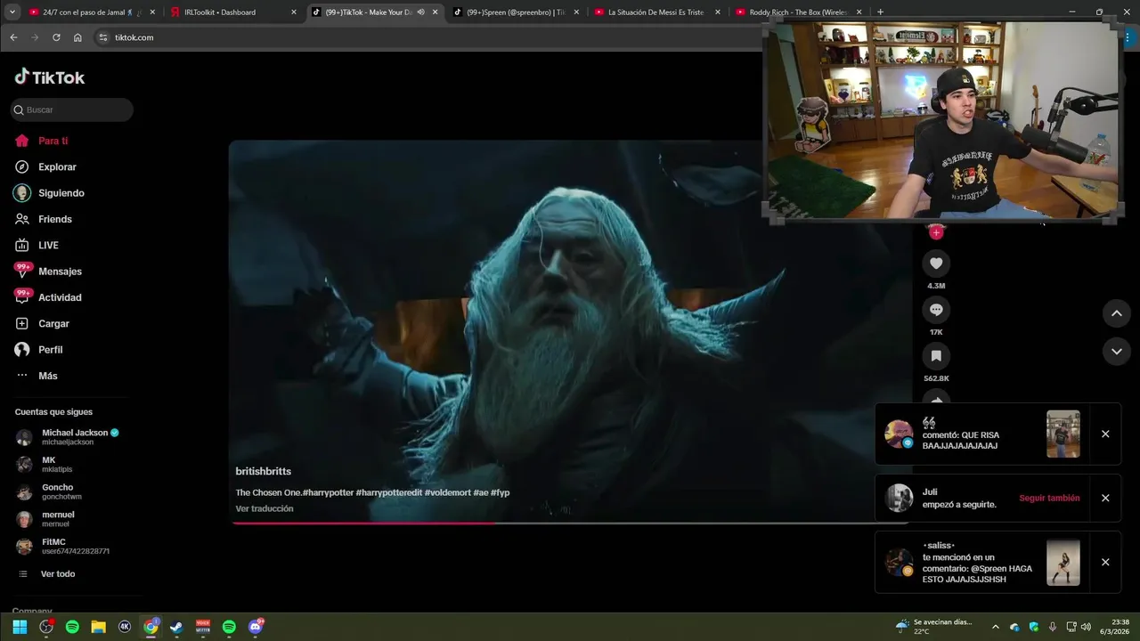Open Chrome tab search dropdown
Image resolution: width=1140 pixels, height=641 pixels.
click(x=12, y=12)
